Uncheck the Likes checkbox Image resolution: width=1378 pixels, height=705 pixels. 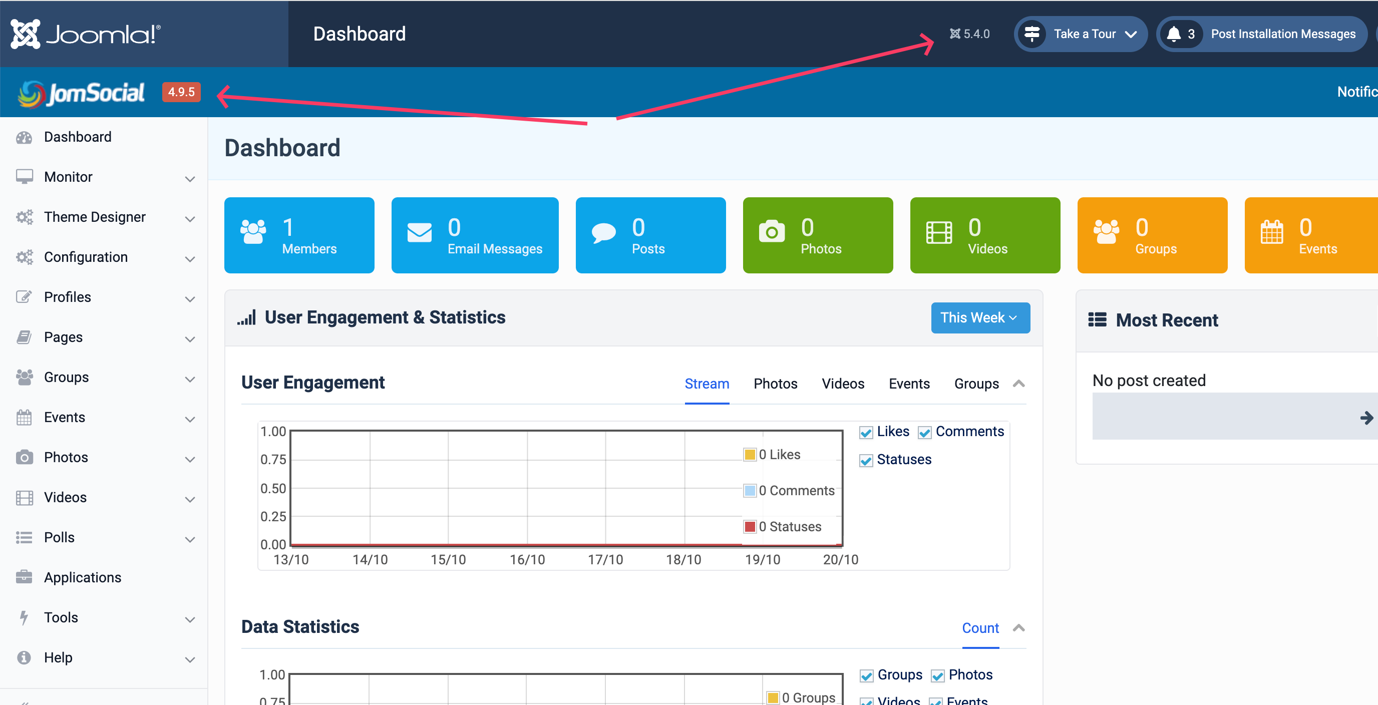866,432
